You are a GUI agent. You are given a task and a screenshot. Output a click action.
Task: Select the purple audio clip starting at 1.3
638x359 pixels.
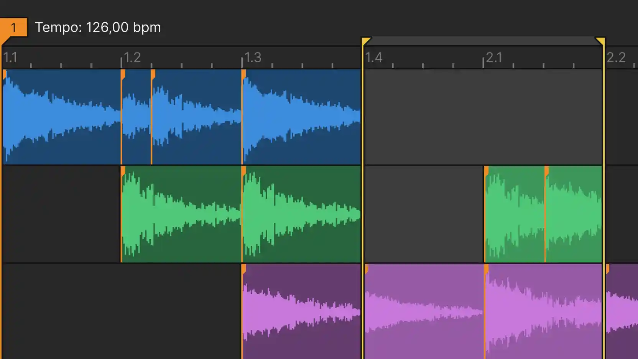tap(301, 311)
